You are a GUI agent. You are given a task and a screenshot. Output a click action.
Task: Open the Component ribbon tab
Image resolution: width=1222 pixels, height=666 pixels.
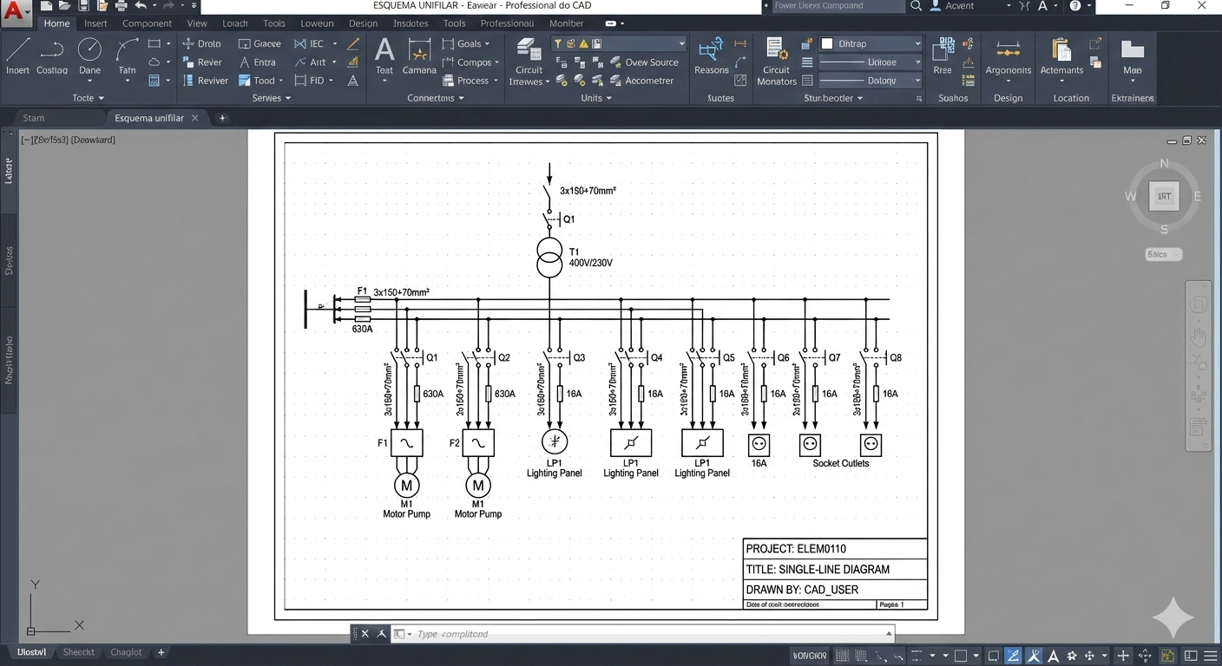coord(147,23)
